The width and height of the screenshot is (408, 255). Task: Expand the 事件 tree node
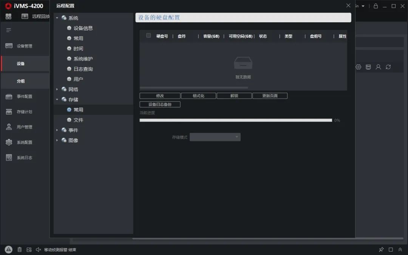(x=57, y=130)
